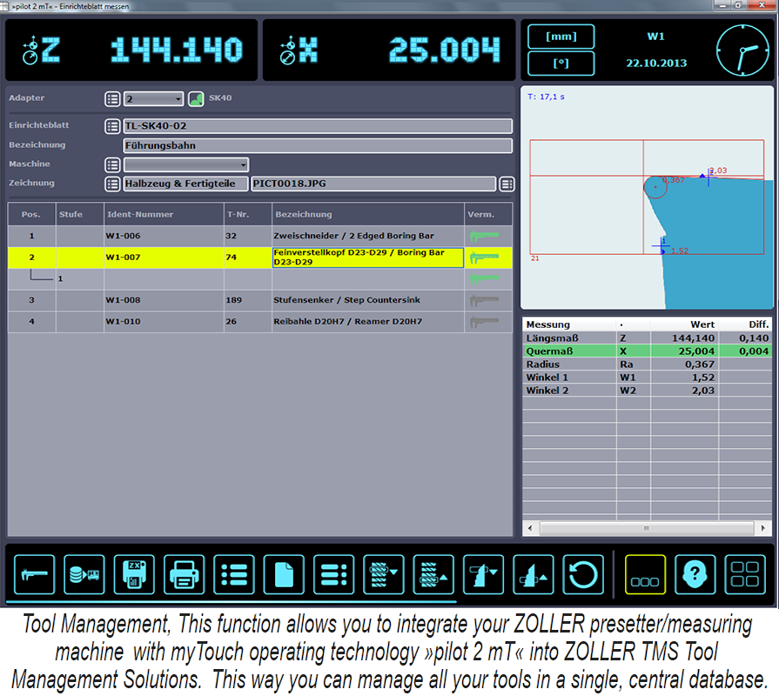
Task: Open the list icon next to Adapter
Action: (x=112, y=99)
